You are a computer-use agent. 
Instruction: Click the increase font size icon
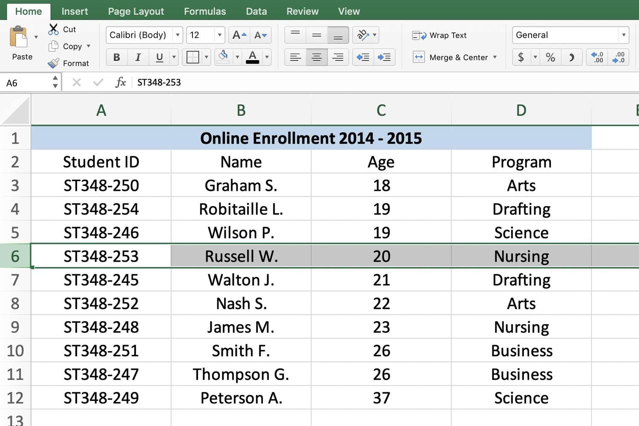[239, 35]
